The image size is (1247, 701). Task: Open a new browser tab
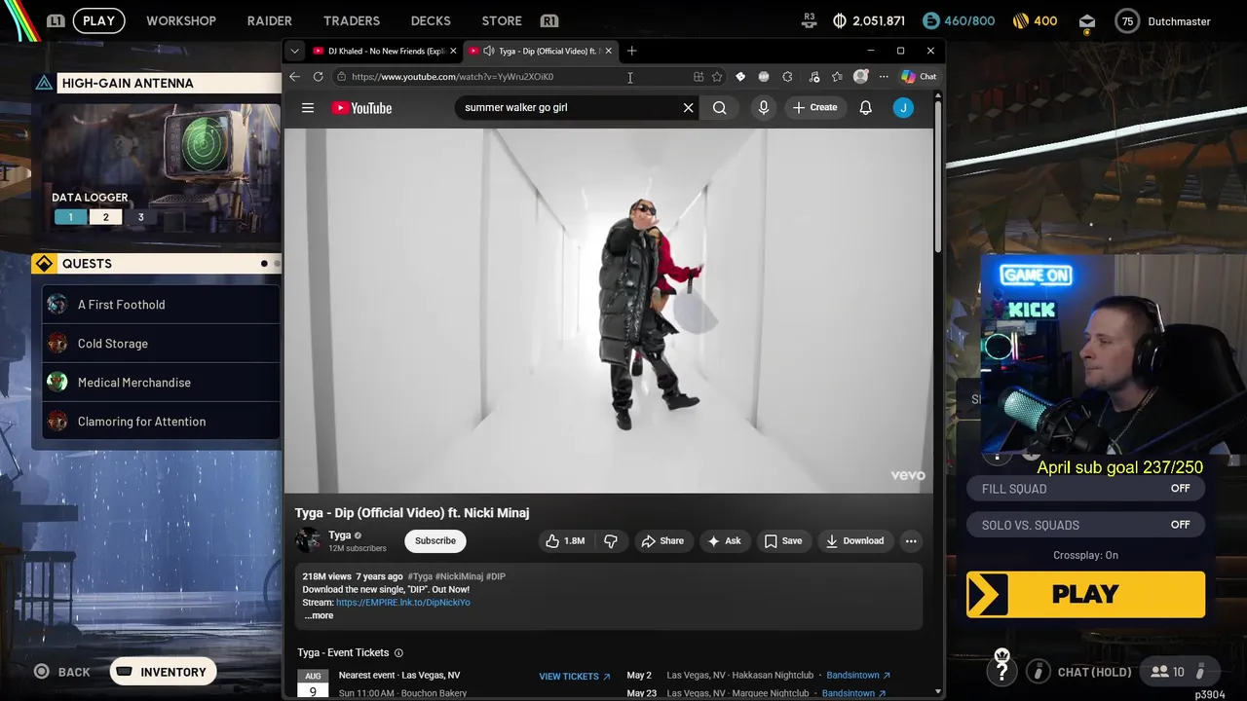631,51
